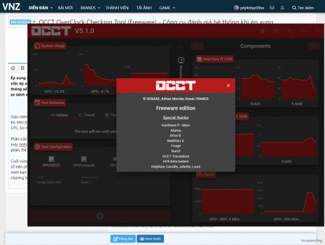Choose the Infinite test schedule option
This screenshot has height=245, width=325.
click(59, 115)
